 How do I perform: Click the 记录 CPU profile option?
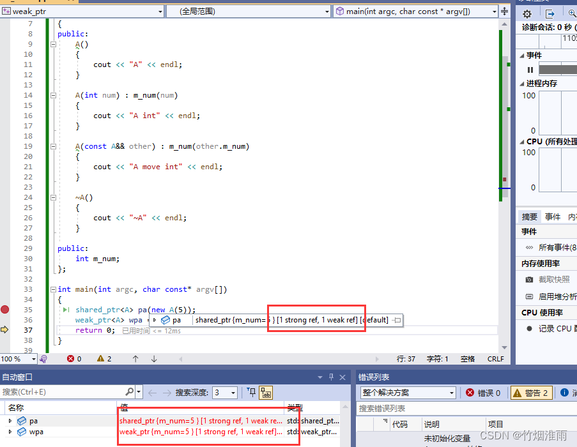coord(557,329)
